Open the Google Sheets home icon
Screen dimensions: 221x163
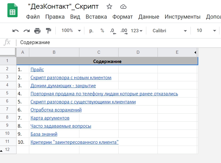pyautogui.click(x=12, y=10)
